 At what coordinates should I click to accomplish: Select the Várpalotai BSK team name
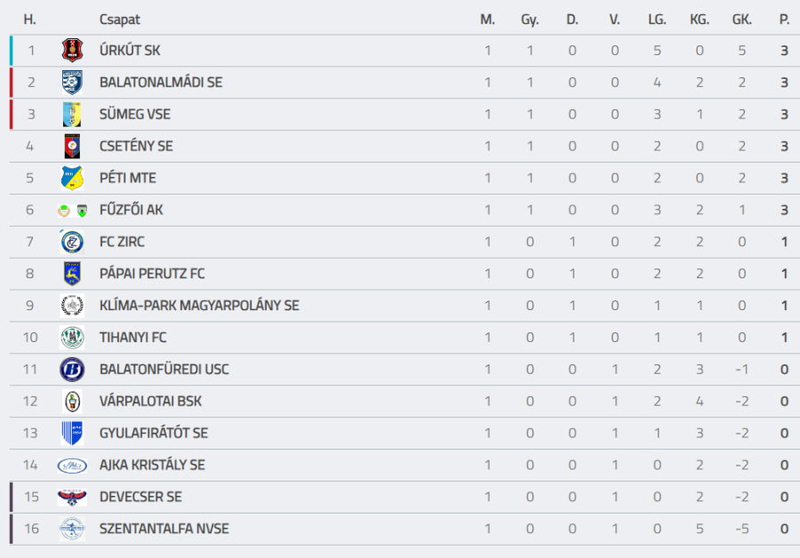pyautogui.click(x=150, y=401)
